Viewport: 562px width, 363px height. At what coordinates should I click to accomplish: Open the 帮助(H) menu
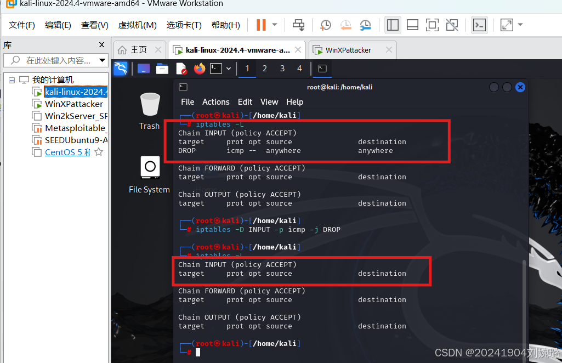point(226,25)
